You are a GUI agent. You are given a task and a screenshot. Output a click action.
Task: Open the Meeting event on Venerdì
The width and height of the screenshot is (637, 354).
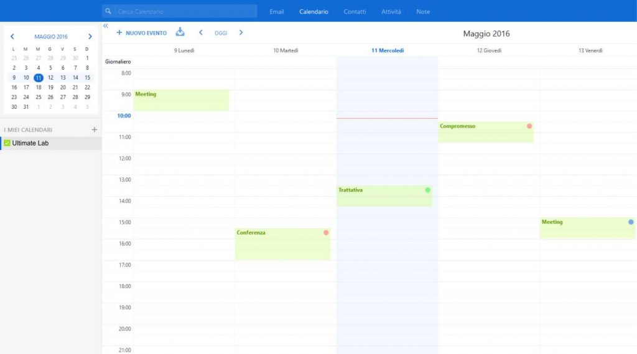[x=587, y=228]
